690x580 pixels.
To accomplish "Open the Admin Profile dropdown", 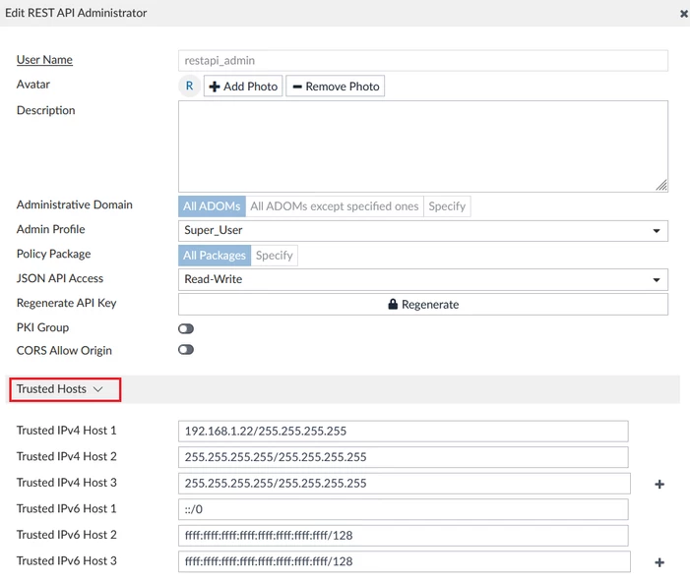I will pos(423,231).
